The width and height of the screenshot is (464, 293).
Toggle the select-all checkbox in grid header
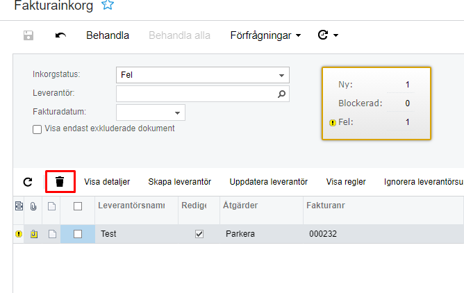point(78,206)
